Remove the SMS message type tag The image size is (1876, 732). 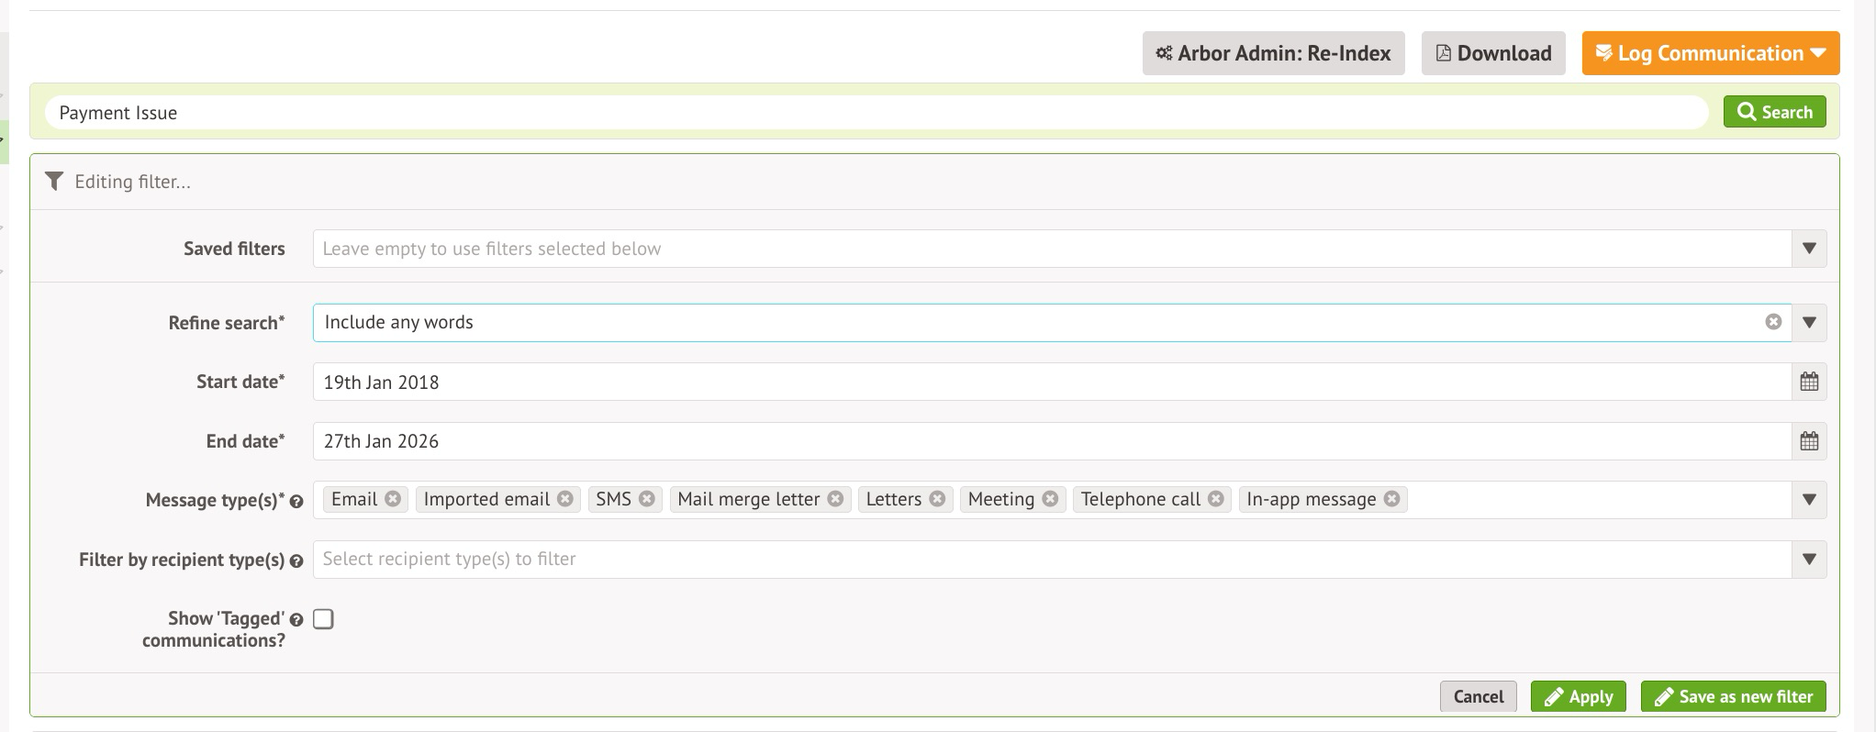[x=647, y=499]
